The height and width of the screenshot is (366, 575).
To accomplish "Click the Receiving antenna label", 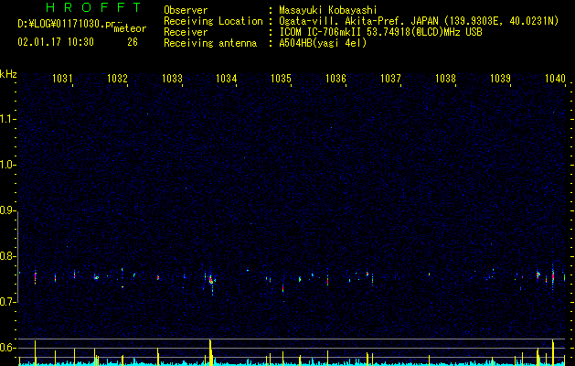I will (x=210, y=43).
